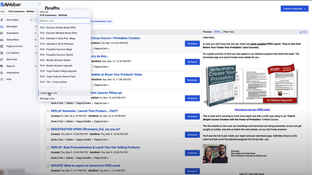
Task: Expand the Automation menu chevron
Action: (x=36, y=33)
